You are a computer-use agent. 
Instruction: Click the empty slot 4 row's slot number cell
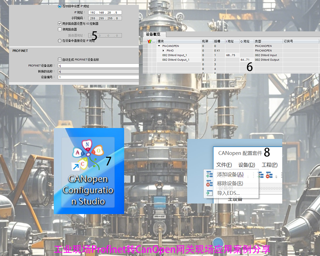click(219, 69)
